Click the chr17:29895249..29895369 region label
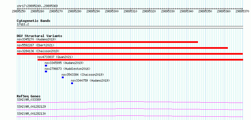251x120 pixels. tap(37, 6)
